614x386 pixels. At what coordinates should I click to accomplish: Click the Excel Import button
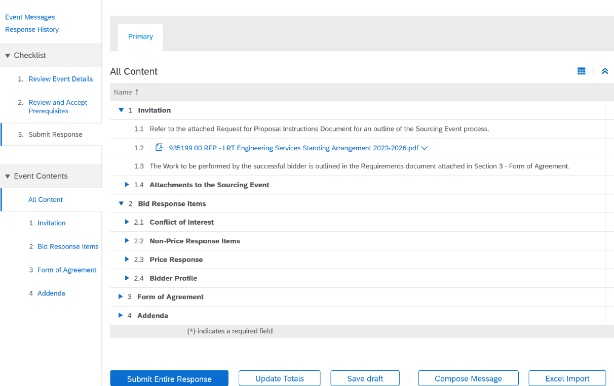click(x=567, y=378)
